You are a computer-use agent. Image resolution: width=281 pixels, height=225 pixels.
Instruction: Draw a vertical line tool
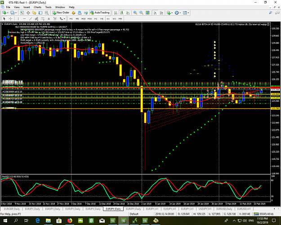[x=18, y=18]
